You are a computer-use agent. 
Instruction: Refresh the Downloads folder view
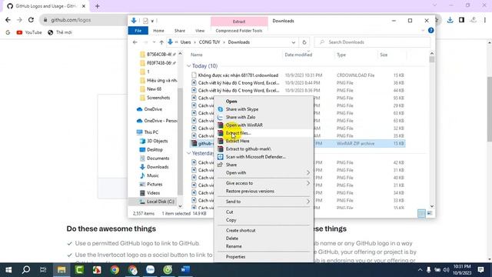[x=304, y=42]
